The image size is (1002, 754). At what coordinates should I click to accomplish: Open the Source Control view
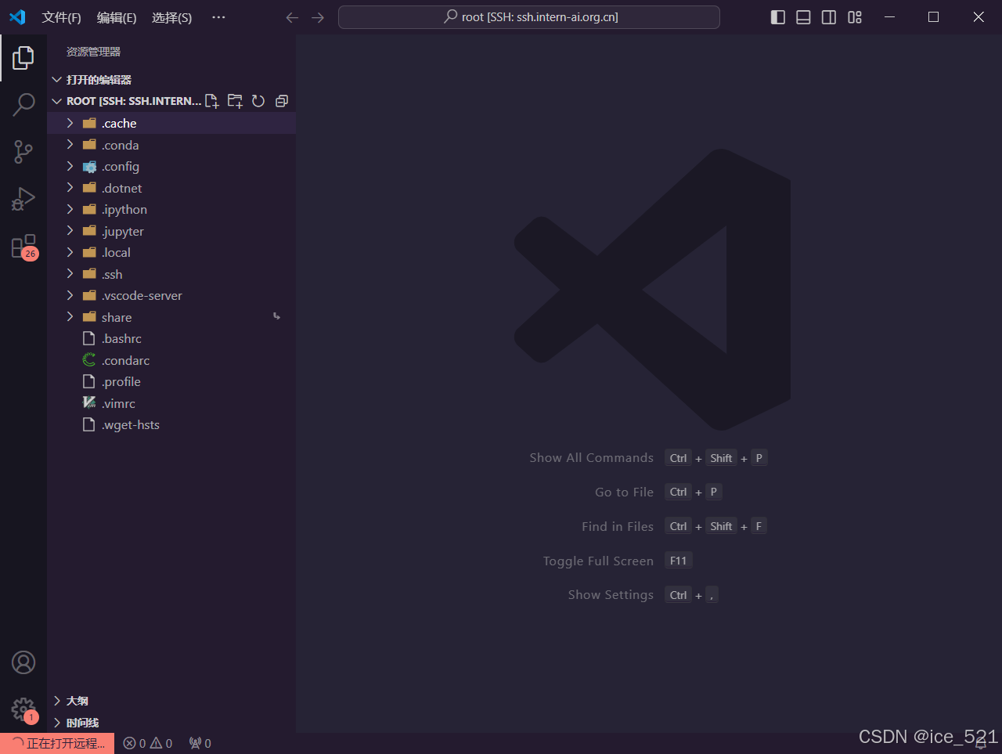[x=23, y=152]
